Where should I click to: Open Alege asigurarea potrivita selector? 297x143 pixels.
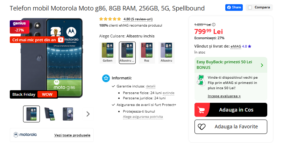click(x=143, y=116)
